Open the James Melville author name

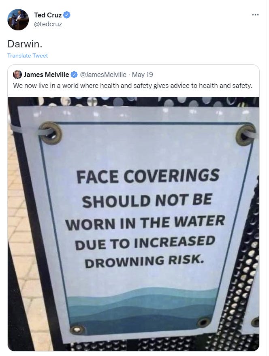(x=46, y=75)
